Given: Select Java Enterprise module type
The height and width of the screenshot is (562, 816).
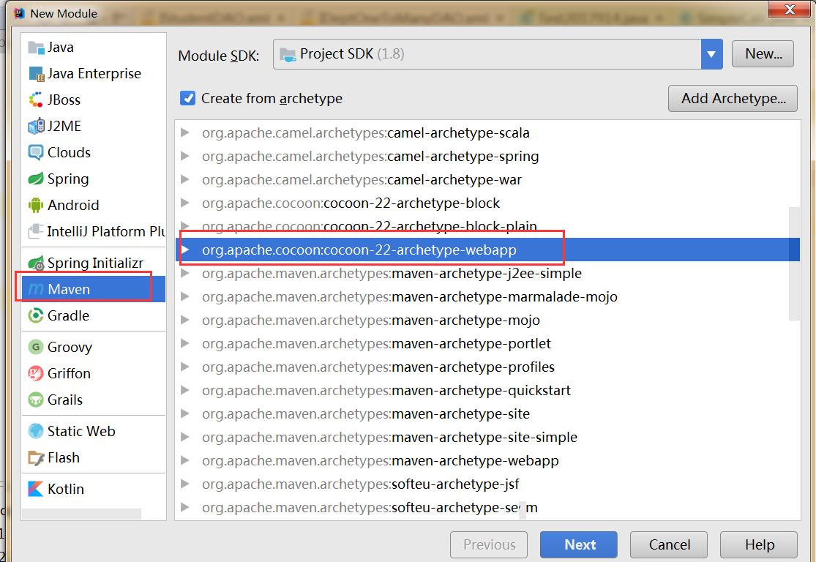Looking at the screenshot, I should coord(94,74).
